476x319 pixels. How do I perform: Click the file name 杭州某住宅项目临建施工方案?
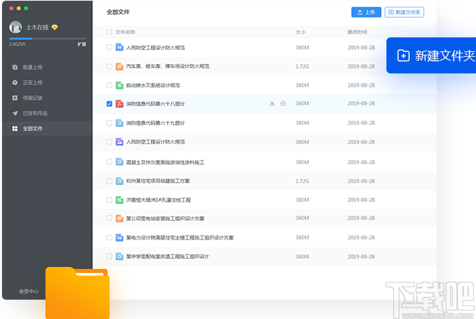coord(158,181)
